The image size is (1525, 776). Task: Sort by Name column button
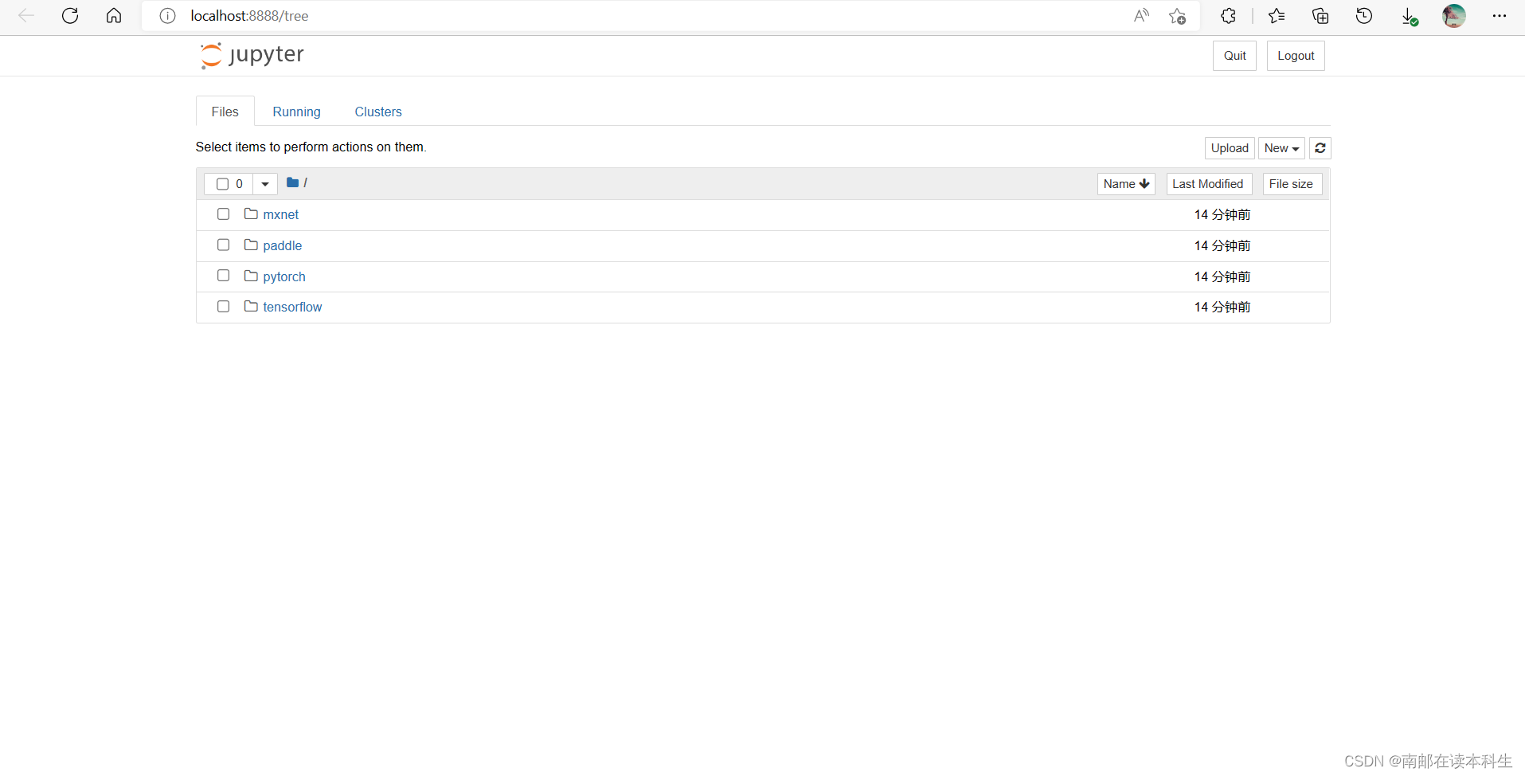click(x=1126, y=184)
